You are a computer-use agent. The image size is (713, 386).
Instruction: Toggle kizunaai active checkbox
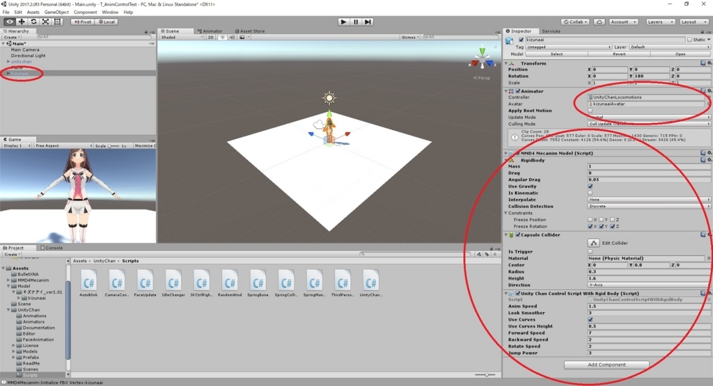point(521,40)
